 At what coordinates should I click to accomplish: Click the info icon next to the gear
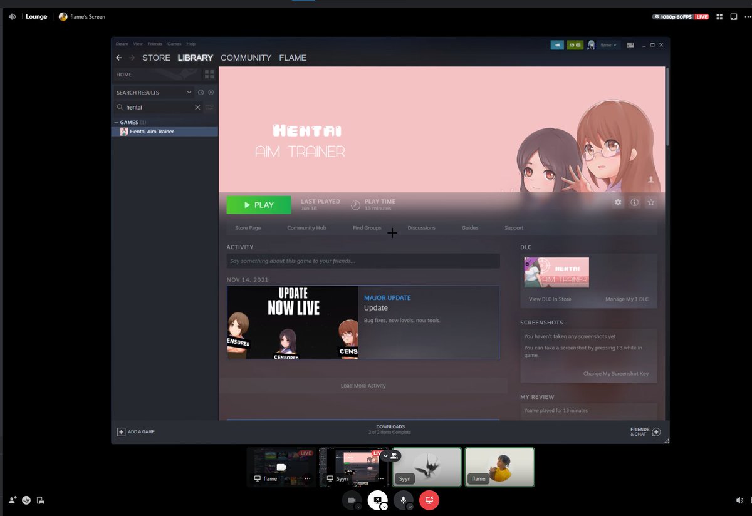634,202
